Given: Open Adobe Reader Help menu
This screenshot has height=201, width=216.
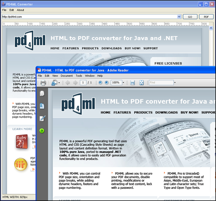Looking at the screenshot, I should 100,76.
